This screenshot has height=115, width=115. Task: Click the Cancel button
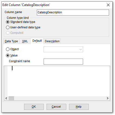(x=56, y=107)
